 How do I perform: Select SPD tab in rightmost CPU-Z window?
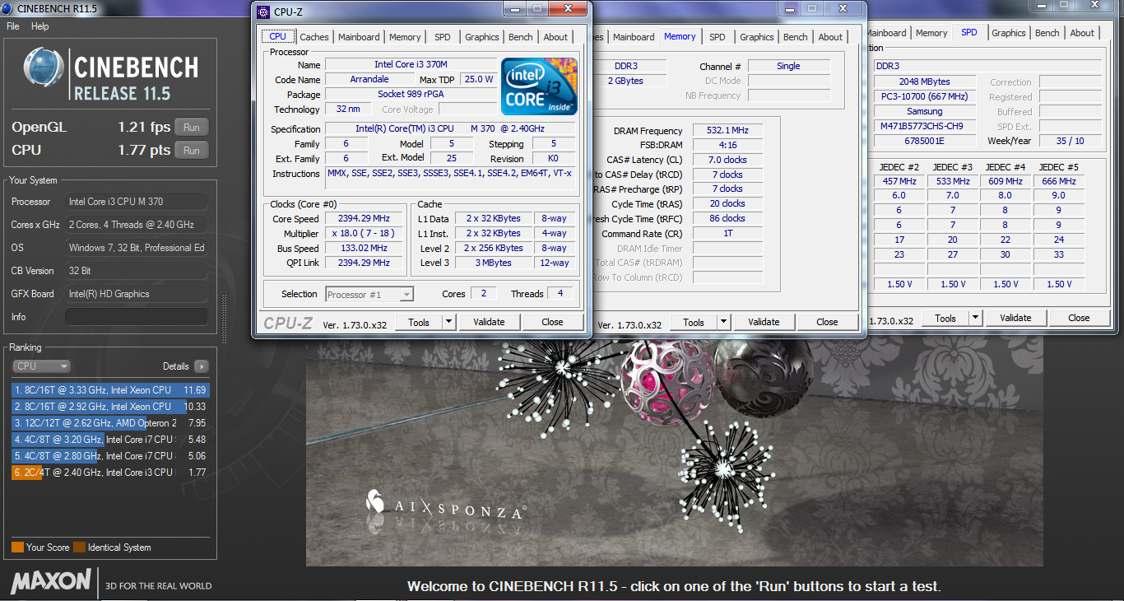tap(969, 32)
